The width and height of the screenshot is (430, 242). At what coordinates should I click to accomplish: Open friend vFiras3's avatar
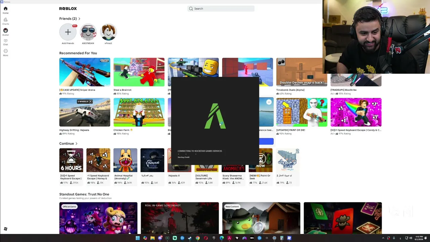pyautogui.click(x=108, y=32)
